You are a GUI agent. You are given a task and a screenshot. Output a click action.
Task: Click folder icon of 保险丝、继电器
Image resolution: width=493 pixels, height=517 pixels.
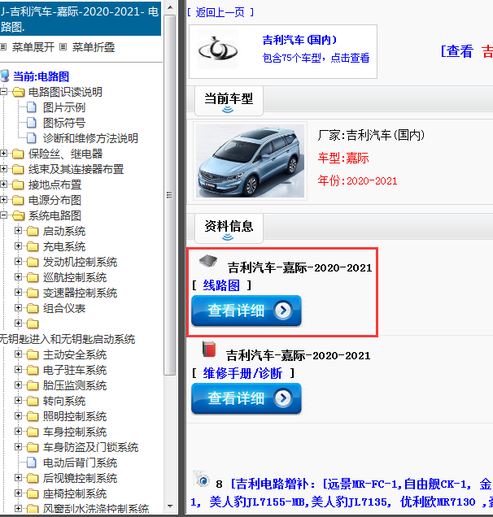[x=18, y=154]
